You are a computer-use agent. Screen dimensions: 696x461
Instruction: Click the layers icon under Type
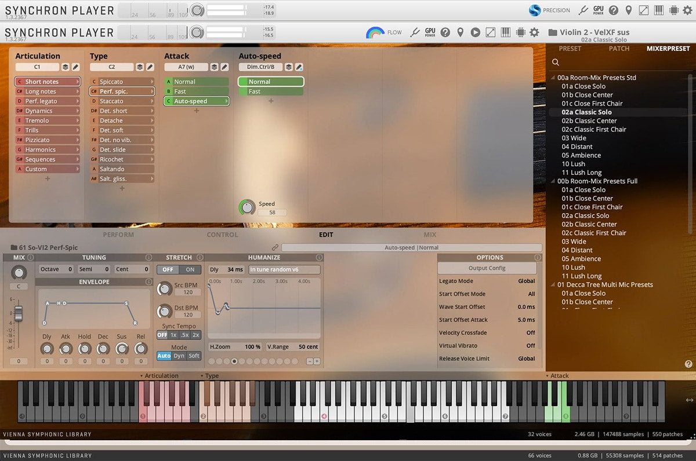click(x=140, y=67)
